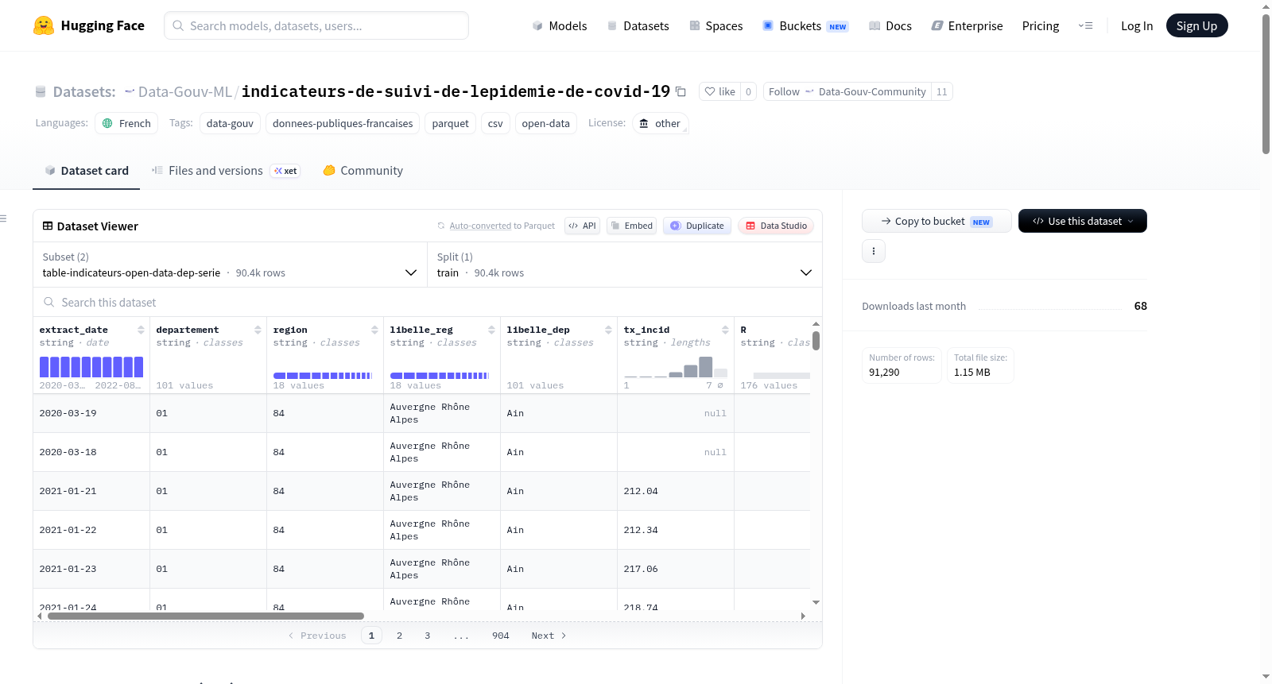Switch to the Community tab
This screenshot has width=1272, height=684.
(363, 170)
